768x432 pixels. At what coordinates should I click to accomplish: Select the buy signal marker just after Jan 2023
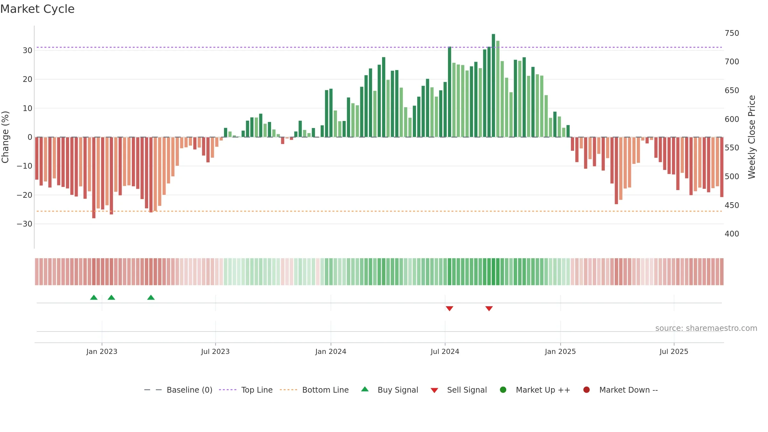pos(111,298)
